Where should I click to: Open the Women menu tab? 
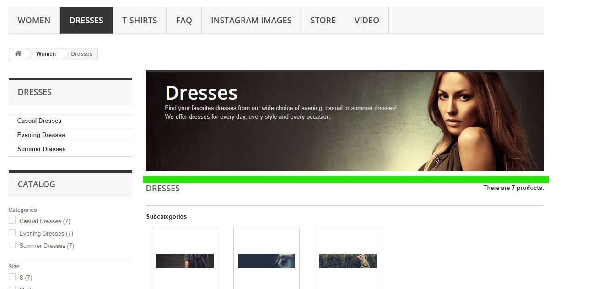(34, 21)
